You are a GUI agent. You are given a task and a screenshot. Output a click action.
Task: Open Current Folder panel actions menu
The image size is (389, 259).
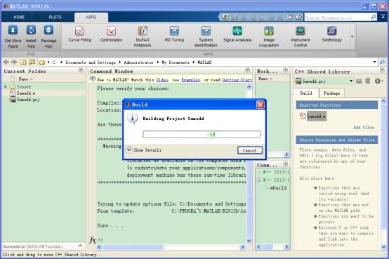click(81, 70)
